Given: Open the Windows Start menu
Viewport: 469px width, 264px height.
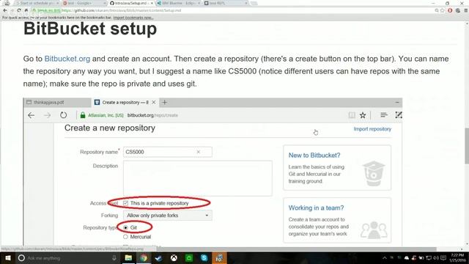Looking at the screenshot, I should pos(8,257).
